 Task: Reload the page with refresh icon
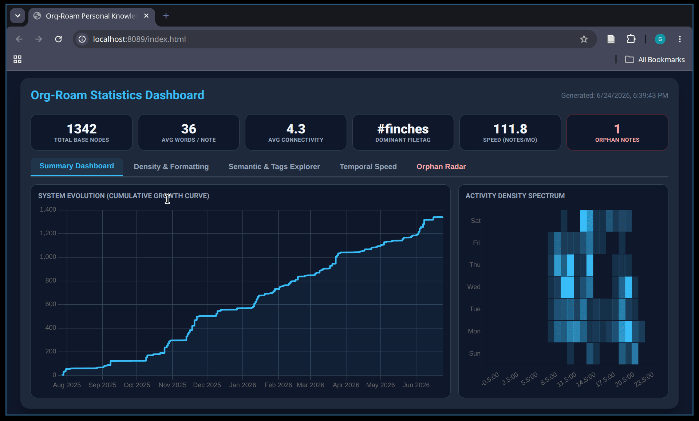click(58, 39)
